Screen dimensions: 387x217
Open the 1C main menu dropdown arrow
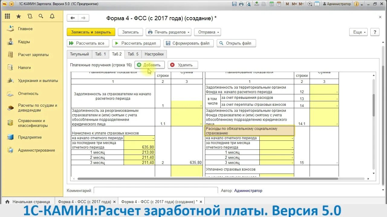coord(11,4)
